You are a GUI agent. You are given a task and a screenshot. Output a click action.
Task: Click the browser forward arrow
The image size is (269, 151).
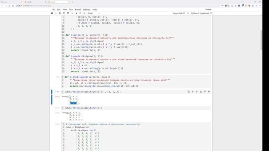coord(6,5)
